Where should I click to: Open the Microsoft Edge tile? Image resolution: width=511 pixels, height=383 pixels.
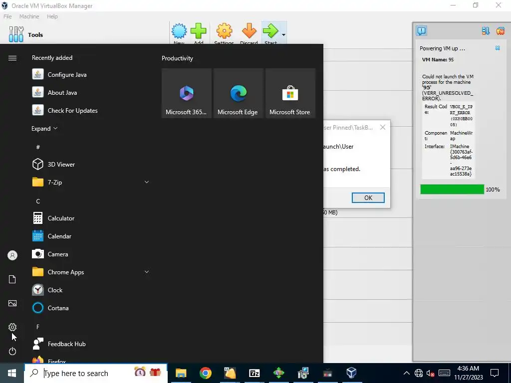click(x=238, y=93)
